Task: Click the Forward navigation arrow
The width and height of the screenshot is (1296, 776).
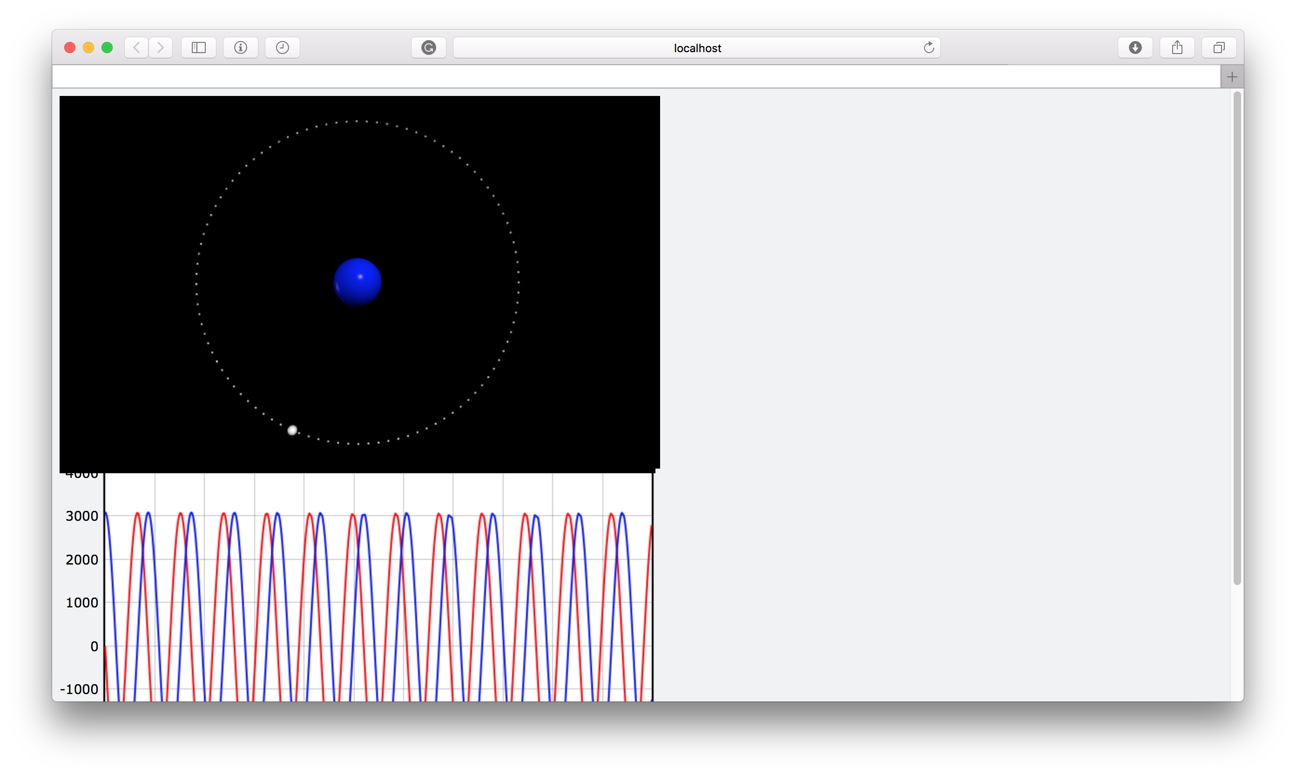Action: pos(161,48)
